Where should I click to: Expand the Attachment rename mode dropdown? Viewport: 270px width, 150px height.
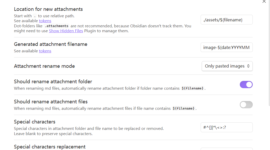pyautogui.click(x=227, y=66)
